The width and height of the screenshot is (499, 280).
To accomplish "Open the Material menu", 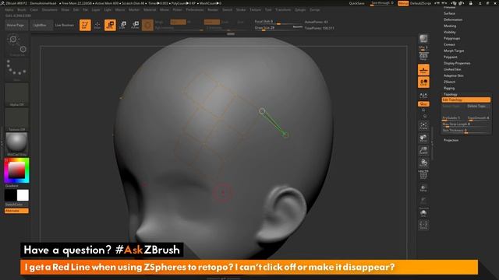I will coord(150,10).
